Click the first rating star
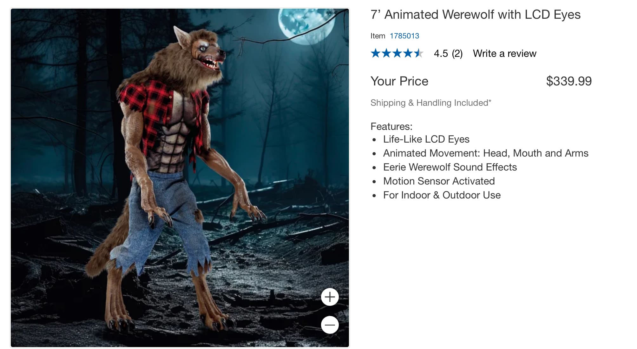Viewport: 637px width, 349px height. tap(376, 53)
